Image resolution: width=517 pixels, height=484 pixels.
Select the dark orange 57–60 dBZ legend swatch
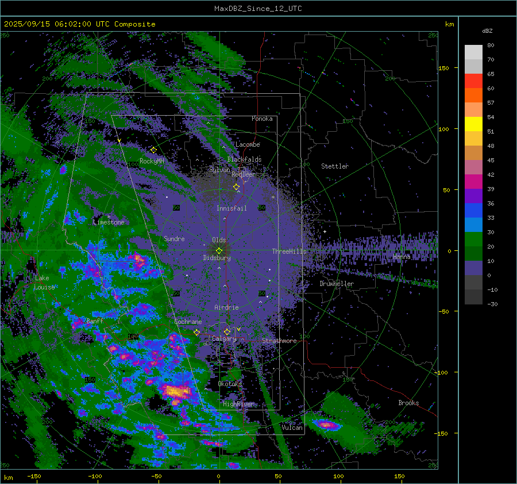click(x=473, y=96)
